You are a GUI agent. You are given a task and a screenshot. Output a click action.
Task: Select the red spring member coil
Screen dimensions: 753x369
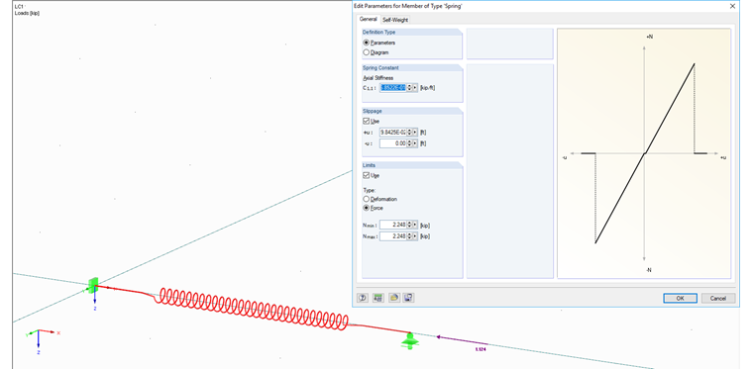point(254,310)
